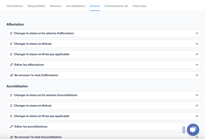Click the dotted drag handle beside chat bubble

(x=184, y=130)
